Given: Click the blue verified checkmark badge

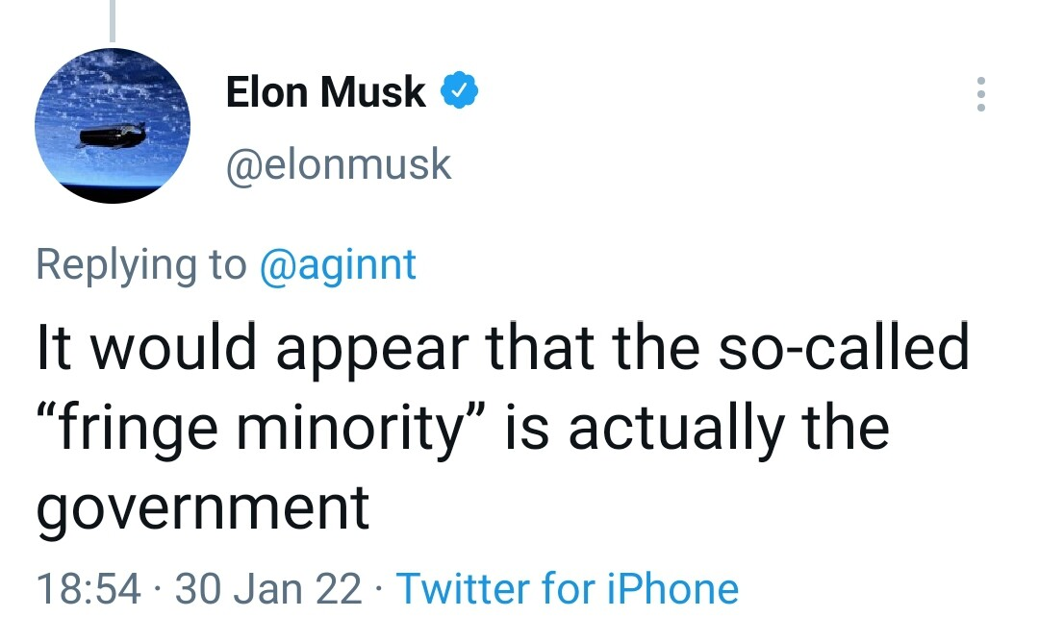Looking at the screenshot, I should (460, 92).
